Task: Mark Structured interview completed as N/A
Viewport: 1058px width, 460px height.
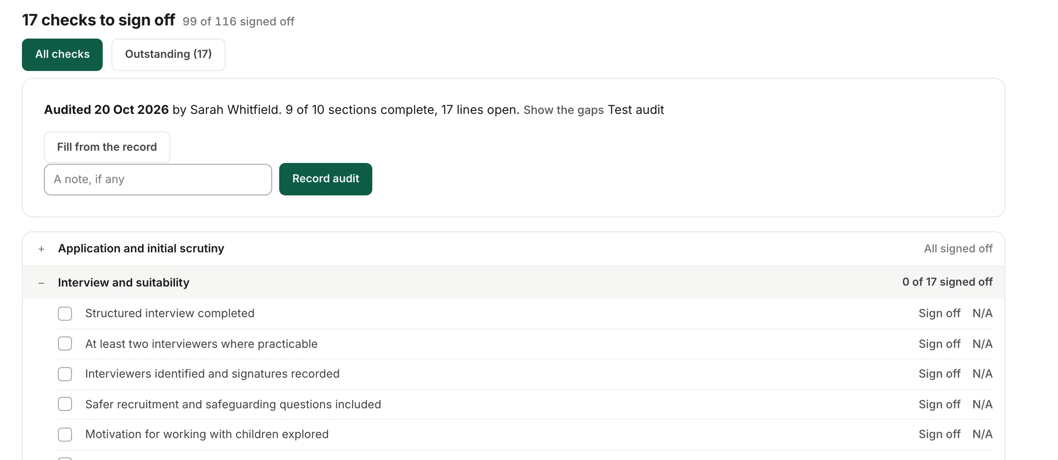Action: [982, 313]
